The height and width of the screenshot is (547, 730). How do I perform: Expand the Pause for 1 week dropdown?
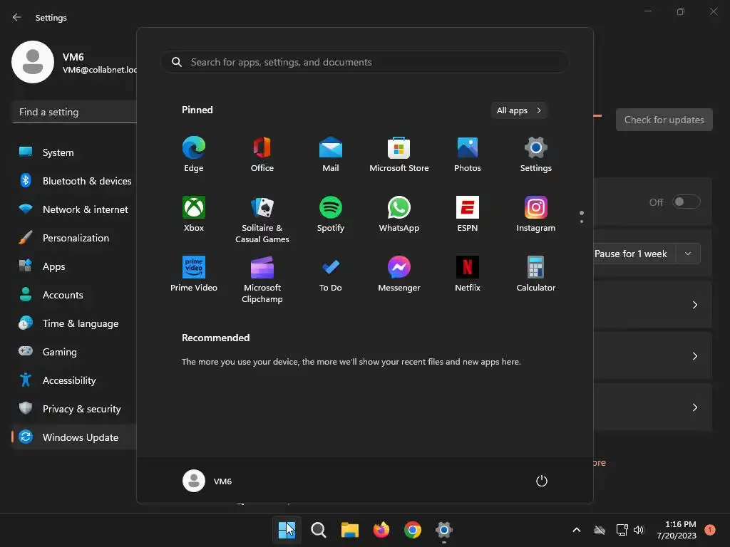[688, 254]
